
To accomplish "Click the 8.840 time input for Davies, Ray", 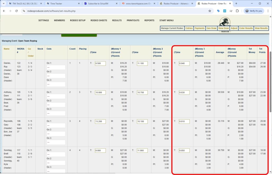I will click(184, 63).
